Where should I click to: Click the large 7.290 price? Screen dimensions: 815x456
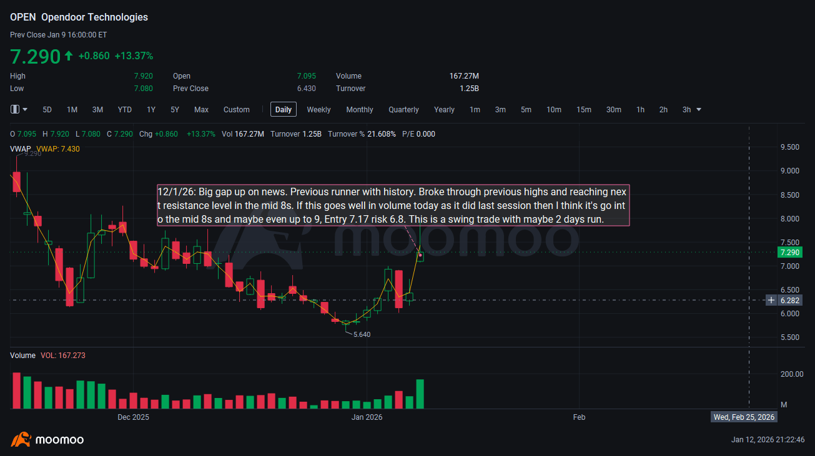[x=35, y=56]
